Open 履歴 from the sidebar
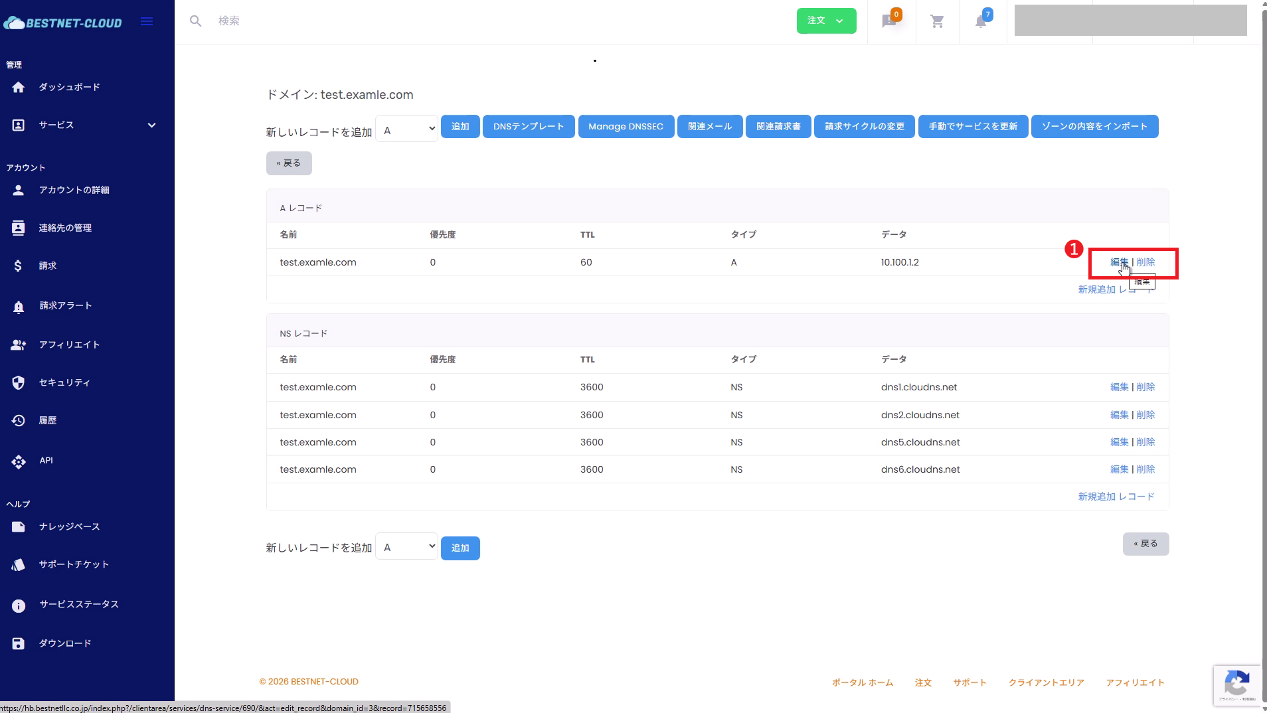The height and width of the screenshot is (713, 1267). [x=47, y=420]
